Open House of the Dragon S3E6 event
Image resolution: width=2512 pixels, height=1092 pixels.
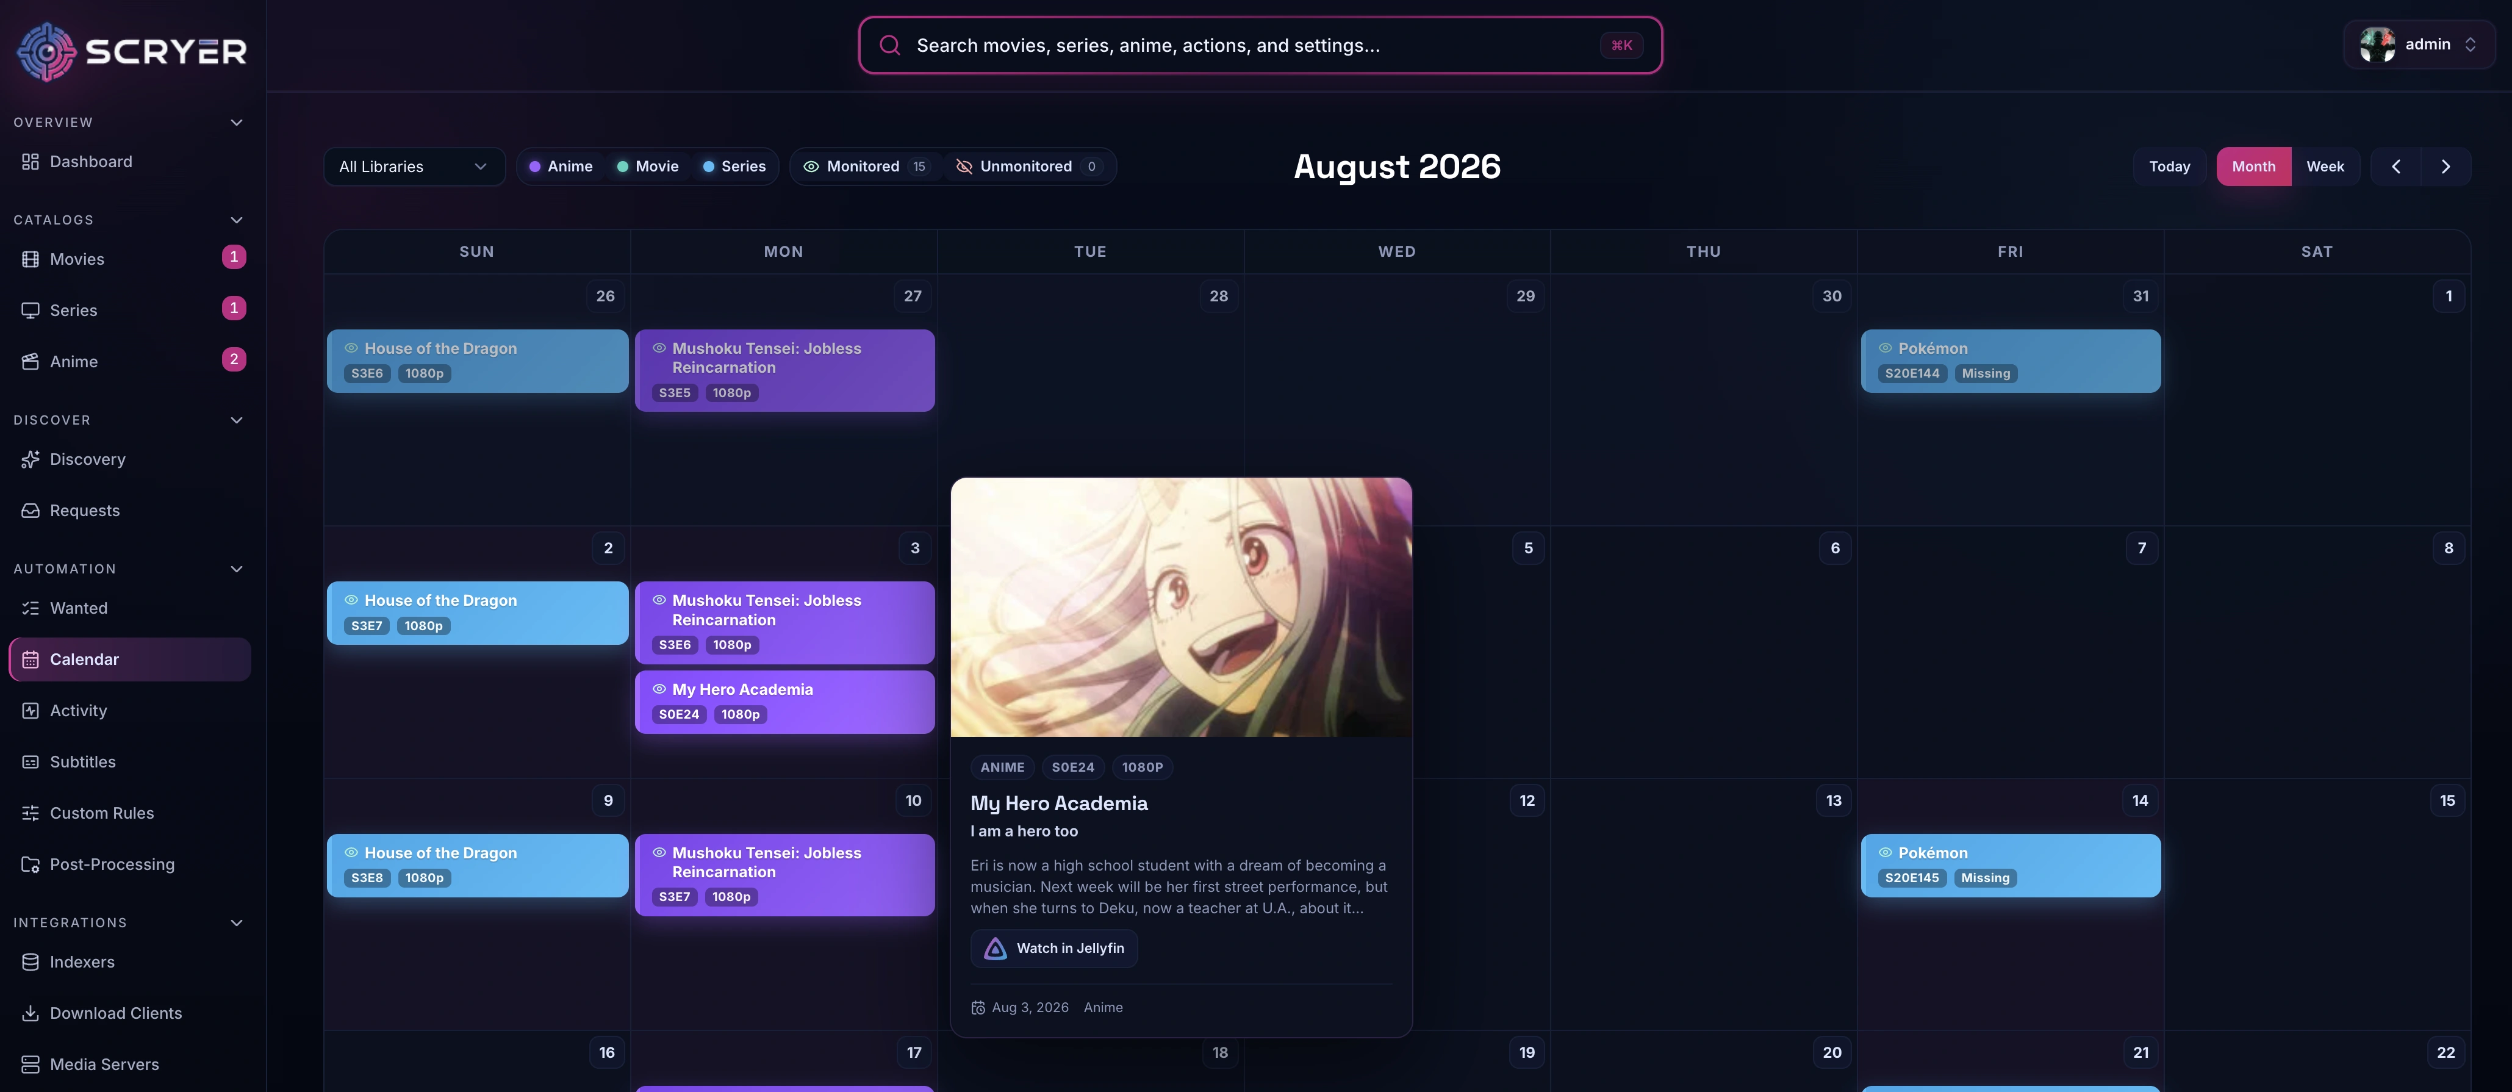click(478, 362)
